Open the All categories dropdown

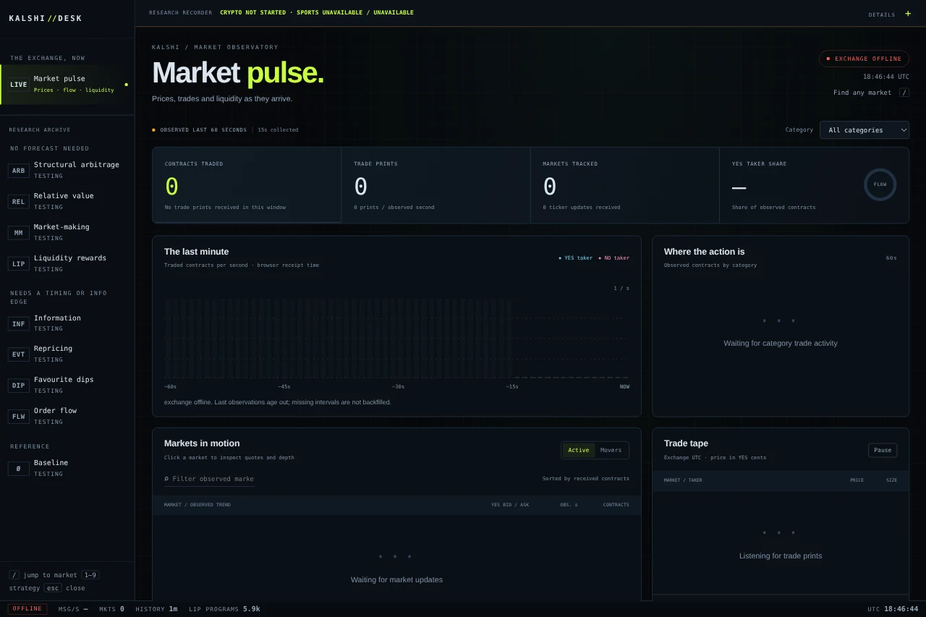[865, 130]
